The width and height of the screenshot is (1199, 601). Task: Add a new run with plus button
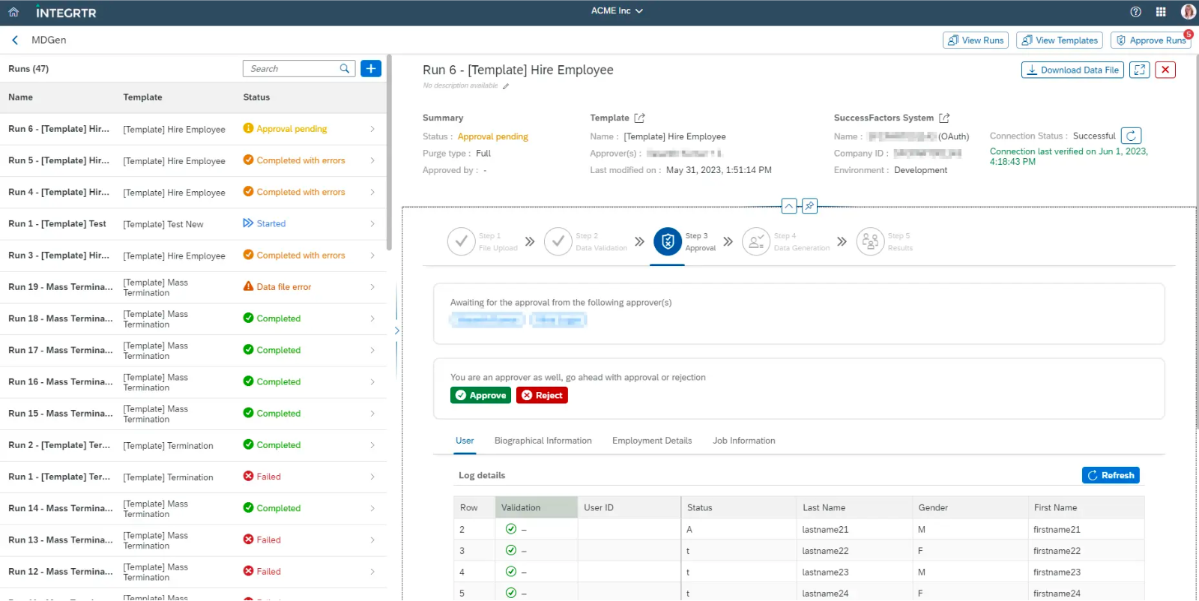[x=371, y=69]
